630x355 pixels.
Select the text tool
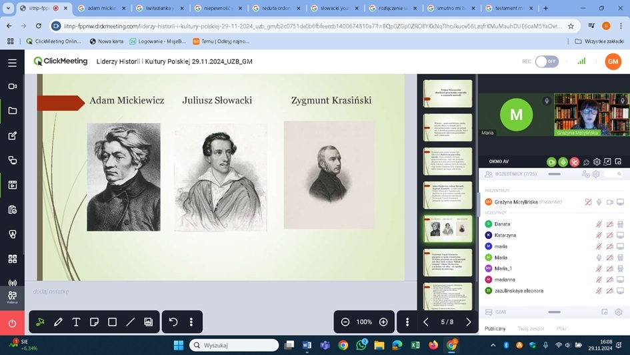(76, 322)
